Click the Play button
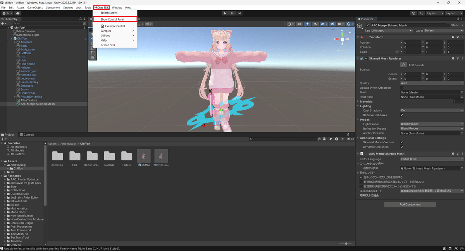The image size is (465, 251). coord(225,13)
